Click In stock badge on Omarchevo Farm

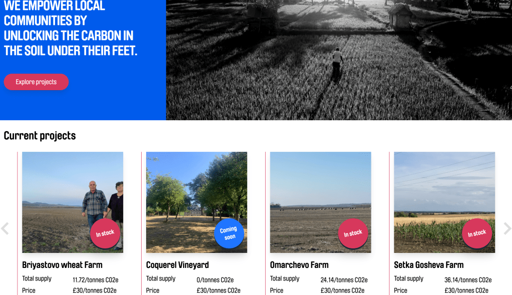353,233
